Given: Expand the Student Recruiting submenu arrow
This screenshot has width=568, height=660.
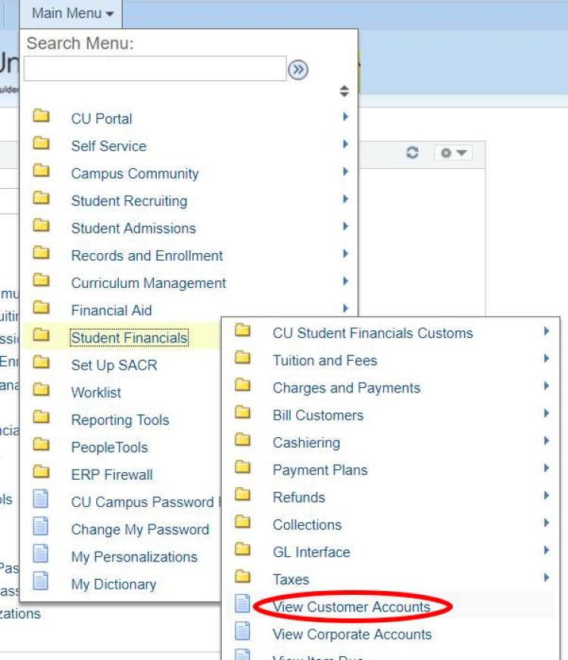Looking at the screenshot, I should pyautogui.click(x=345, y=199).
